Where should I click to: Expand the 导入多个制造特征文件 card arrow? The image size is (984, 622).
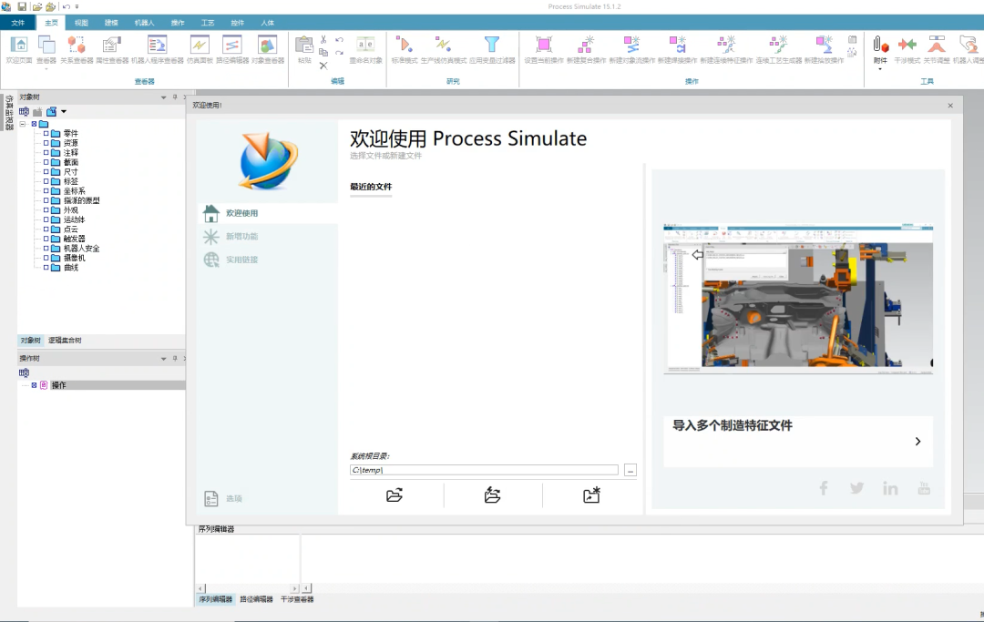(917, 442)
